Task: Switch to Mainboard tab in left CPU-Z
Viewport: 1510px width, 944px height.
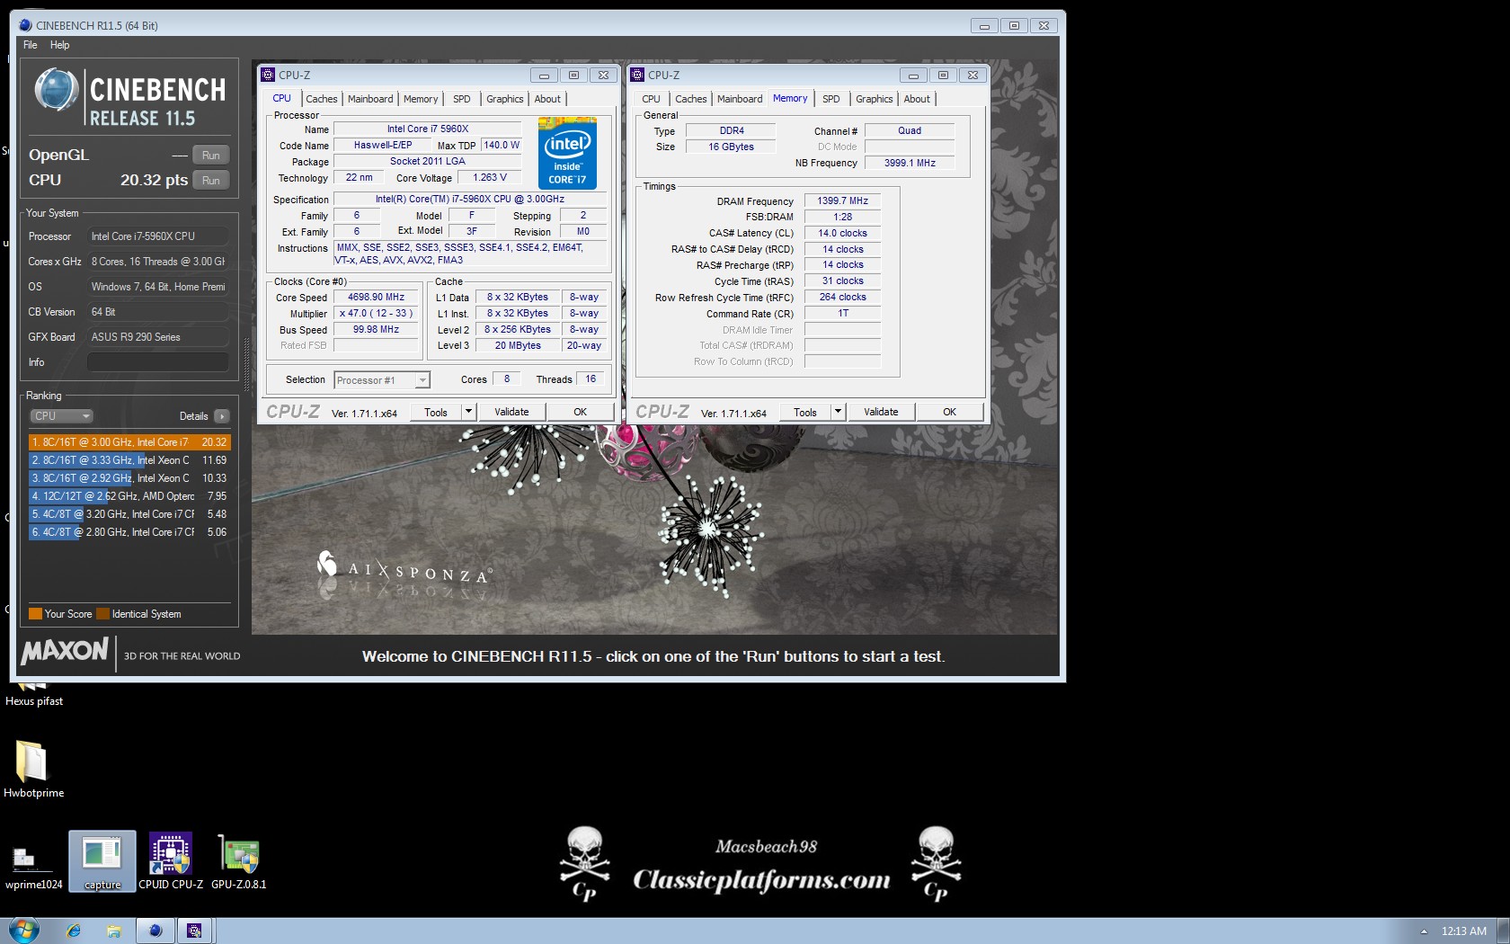Action: (x=370, y=99)
